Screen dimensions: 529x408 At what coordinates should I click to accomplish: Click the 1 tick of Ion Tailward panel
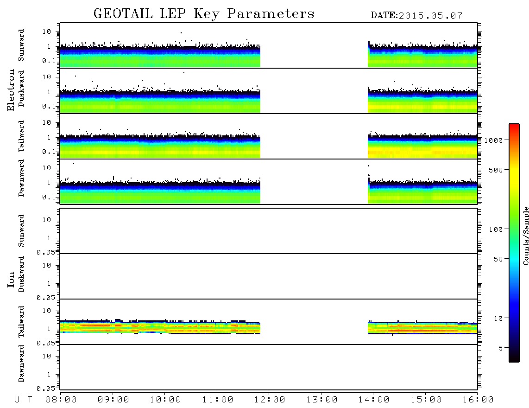click(x=49, y=329)
